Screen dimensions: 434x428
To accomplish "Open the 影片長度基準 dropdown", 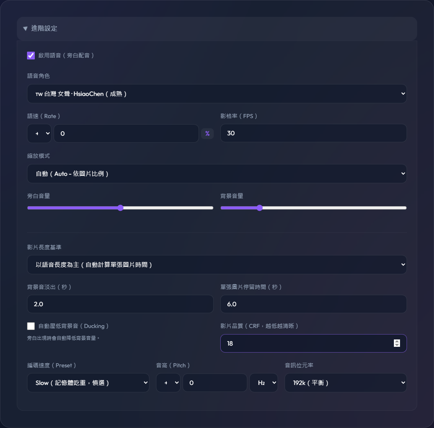I will (x=217, y=264).
